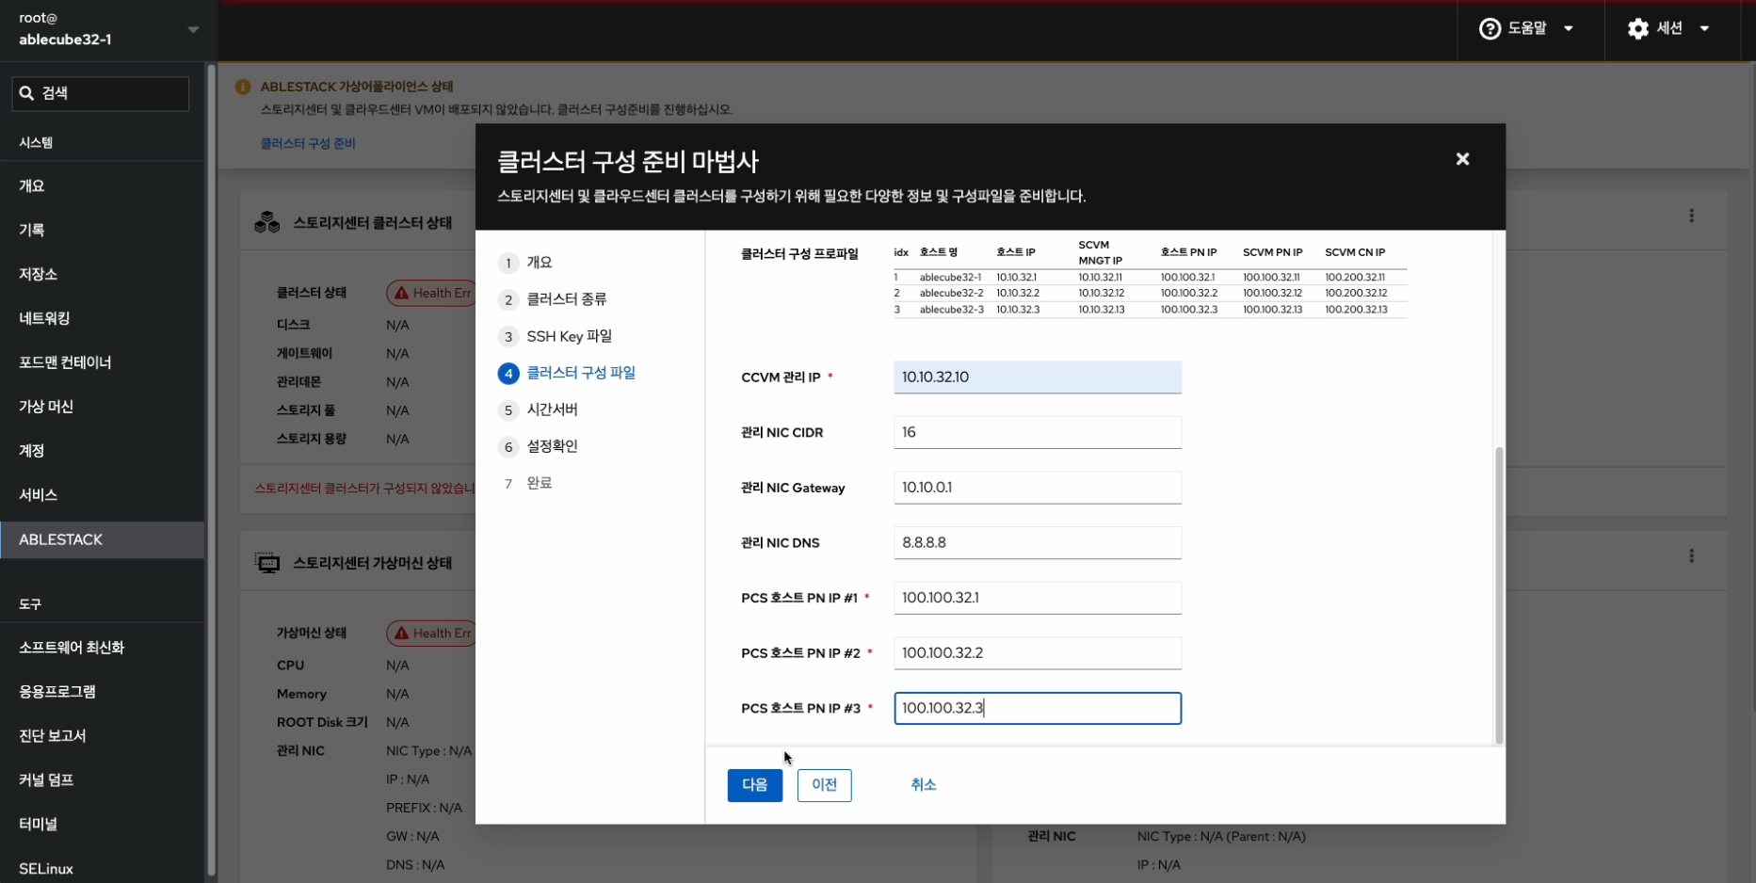Click the storage center cluster cubes icon
Image resolution: width=1756 pixels, height=883 pixels.
(x=267, y=222)
